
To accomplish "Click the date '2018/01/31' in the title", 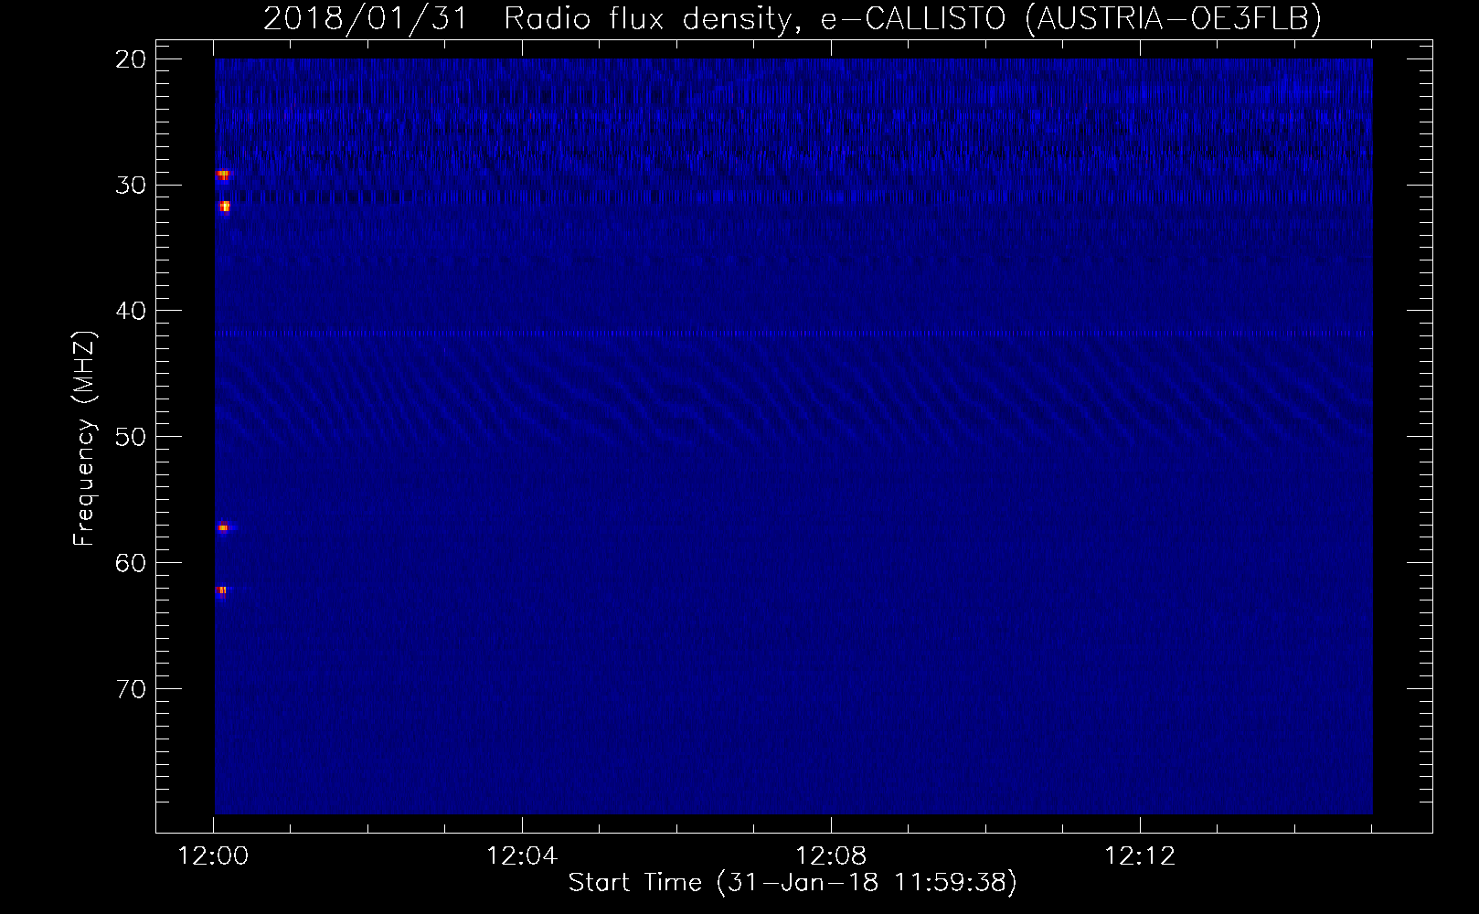I will point(366,18).
